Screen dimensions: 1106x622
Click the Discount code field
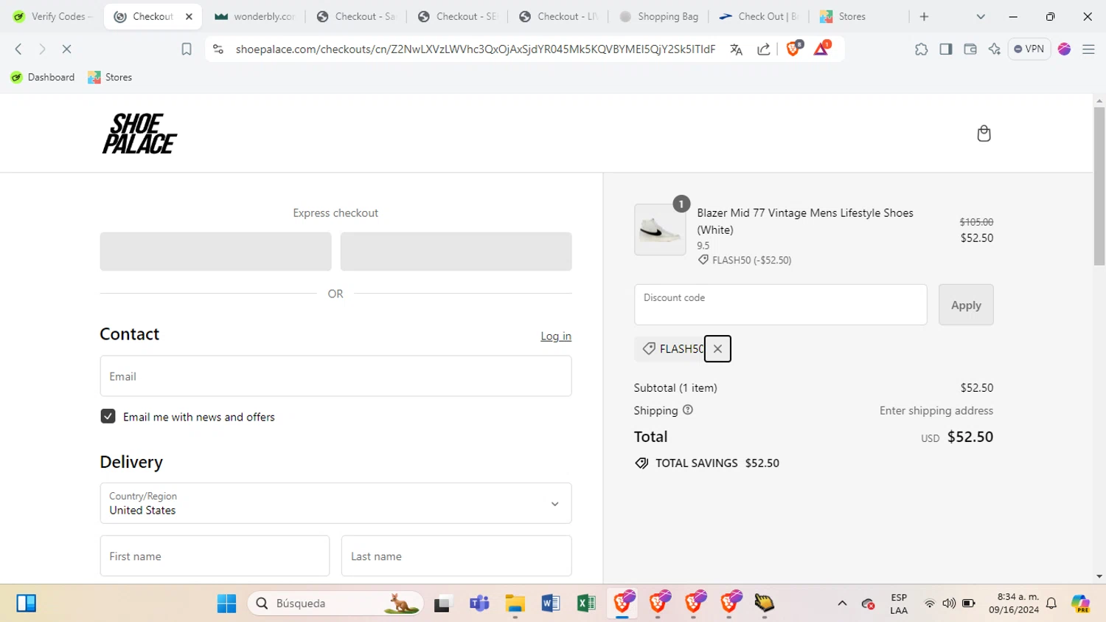tap(780, 305)
